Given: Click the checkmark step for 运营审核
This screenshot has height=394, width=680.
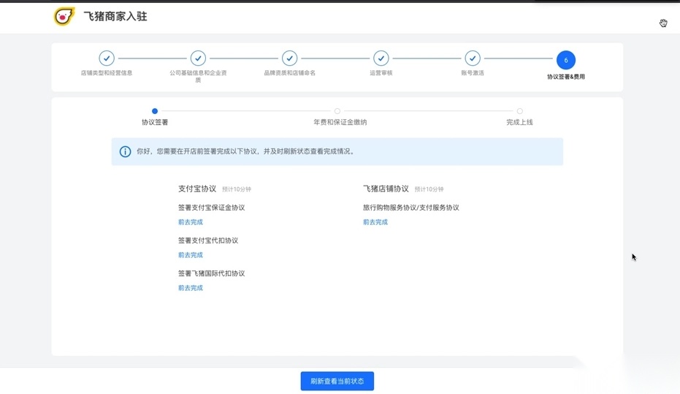Looking at the screenshot, I should (x=381, y=58).
